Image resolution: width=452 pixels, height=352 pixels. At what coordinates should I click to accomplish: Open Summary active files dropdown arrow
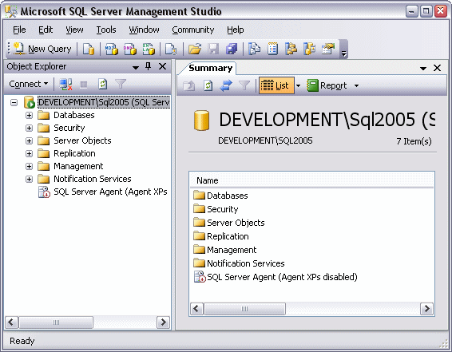pyautogui.click(x=423, y=69)
